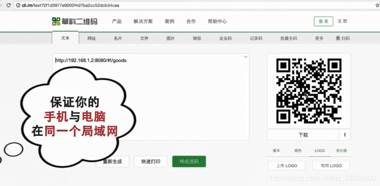Select the 颜色 settings tab

(298, 151)
